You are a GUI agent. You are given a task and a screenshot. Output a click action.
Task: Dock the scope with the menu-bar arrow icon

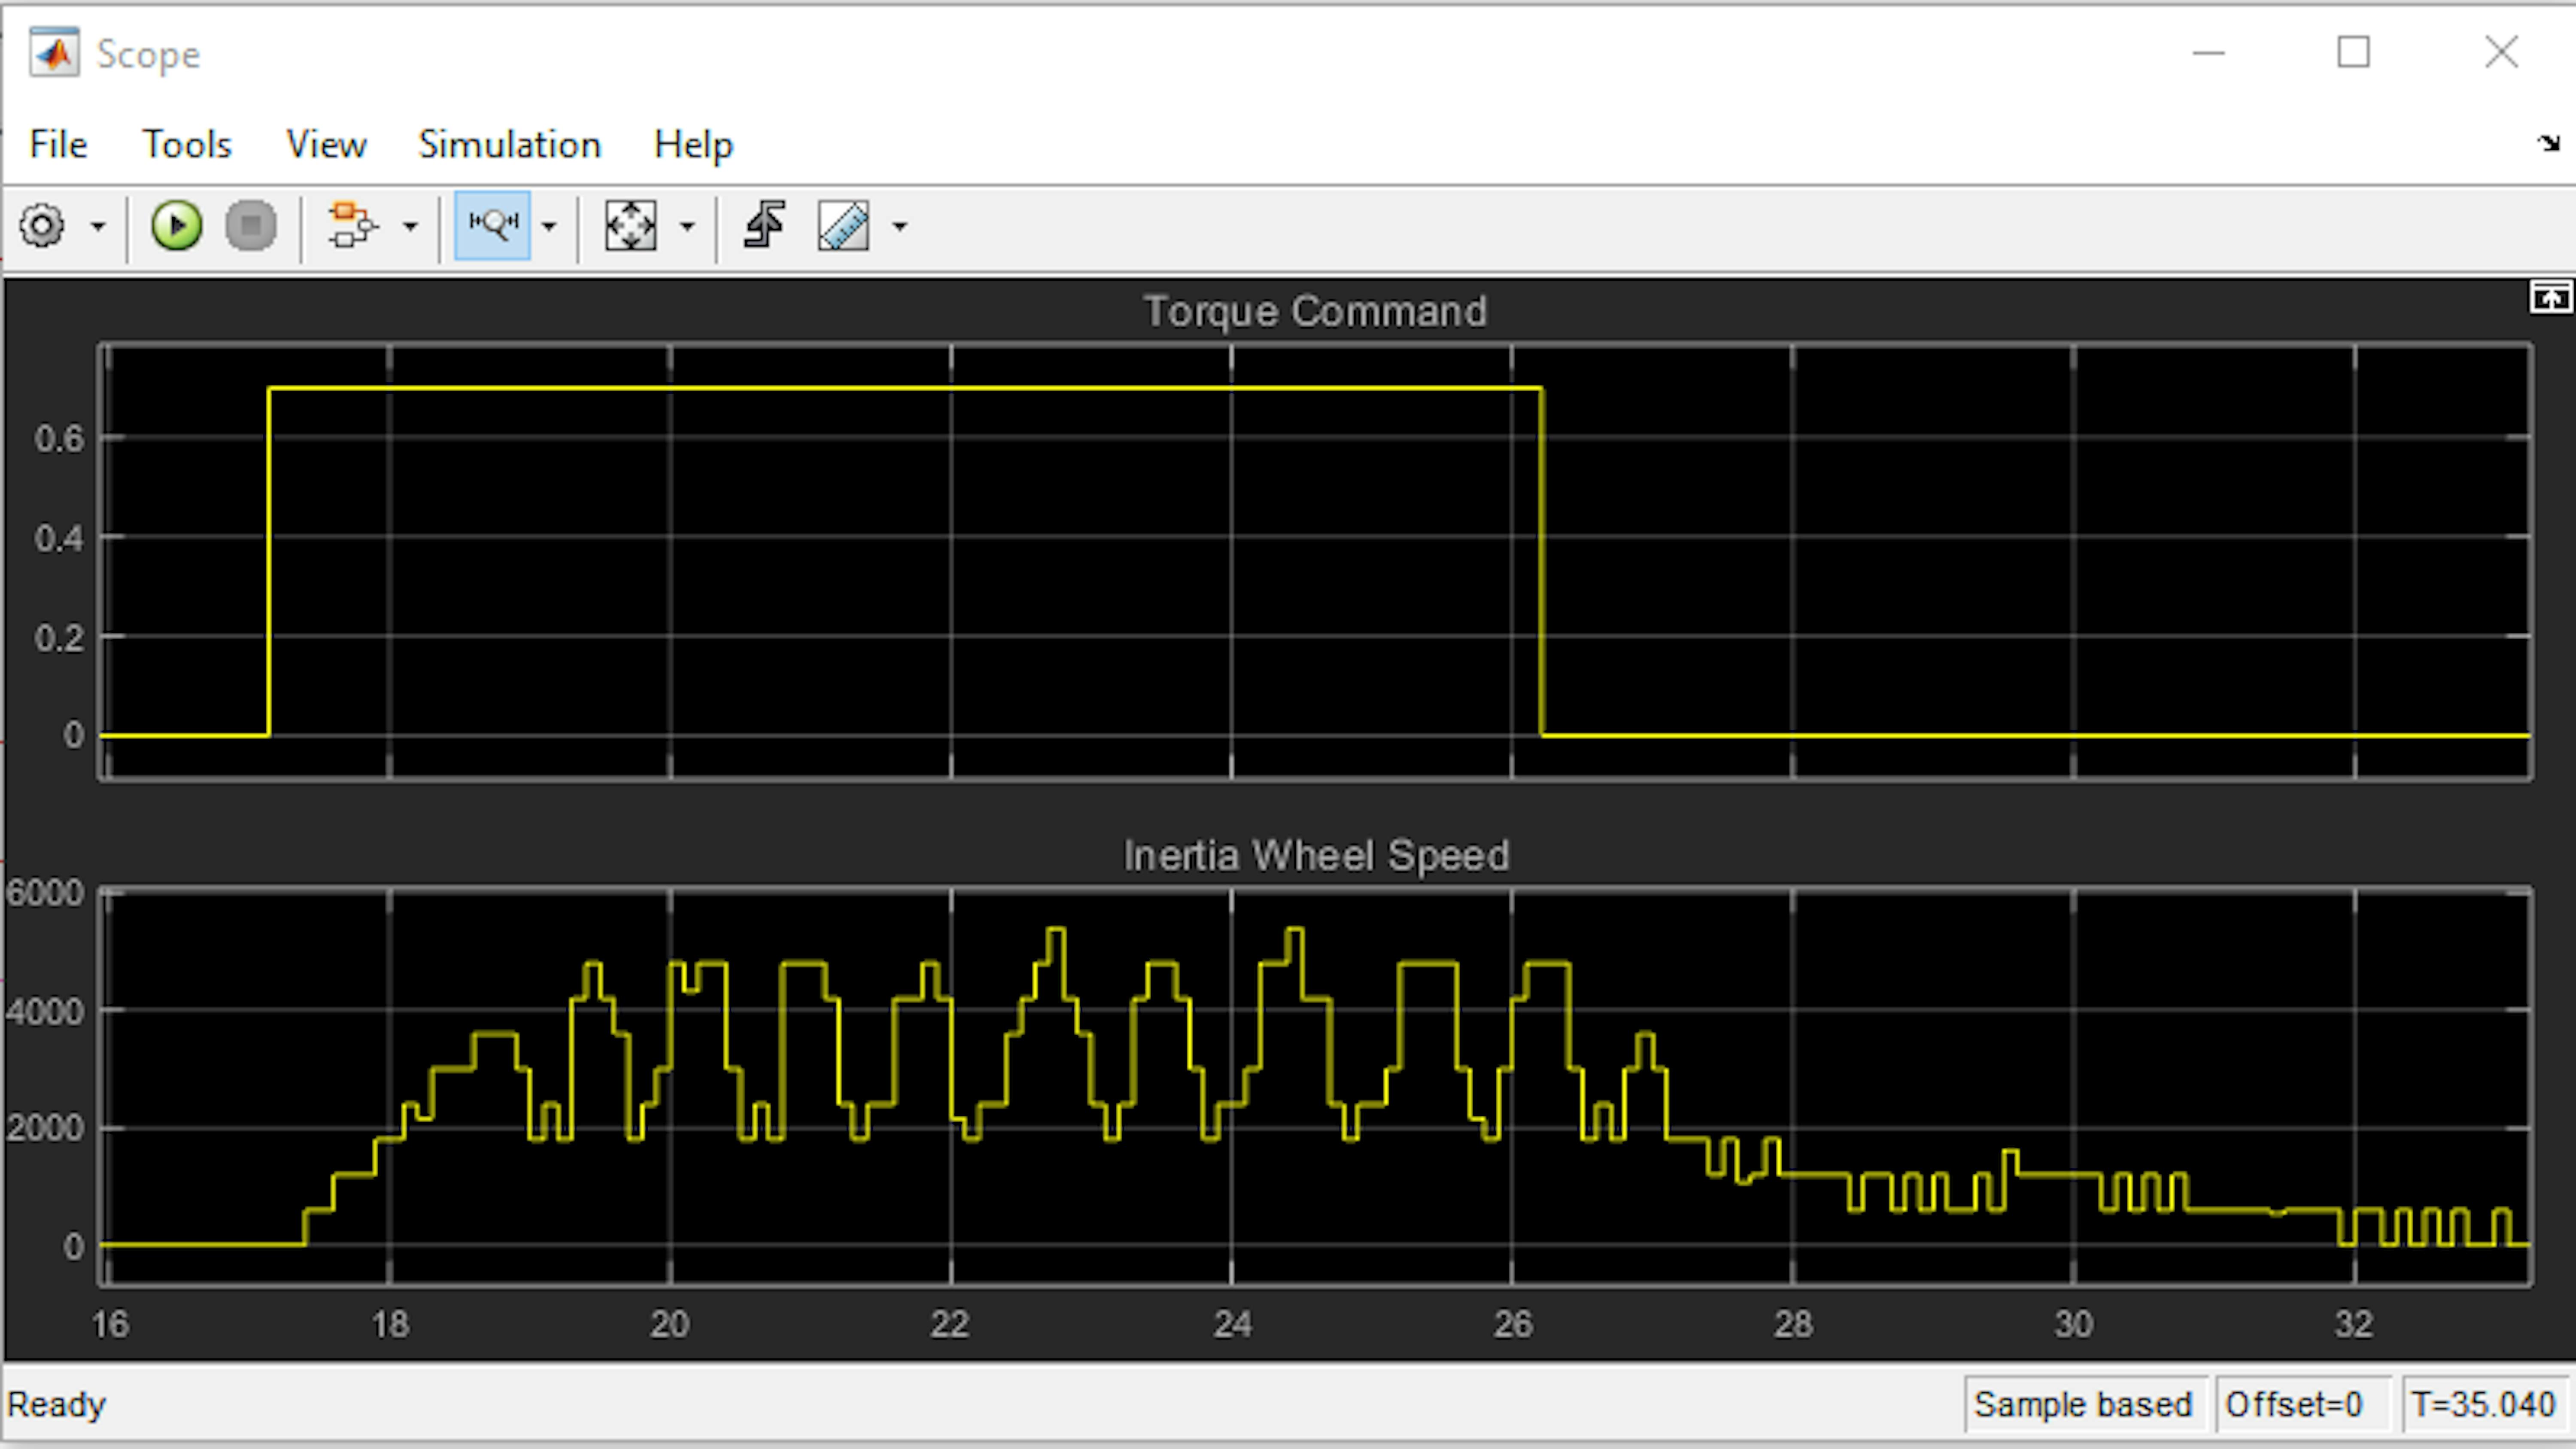pos(2548,143)
